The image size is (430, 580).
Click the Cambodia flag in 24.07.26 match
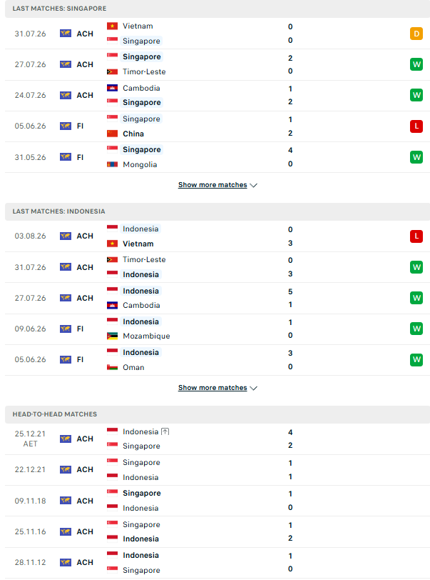click(112, 88)
